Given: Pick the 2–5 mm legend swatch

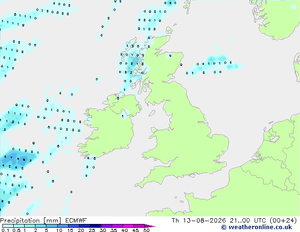Looking at the screenshot, I should click(x=41, y=226).
